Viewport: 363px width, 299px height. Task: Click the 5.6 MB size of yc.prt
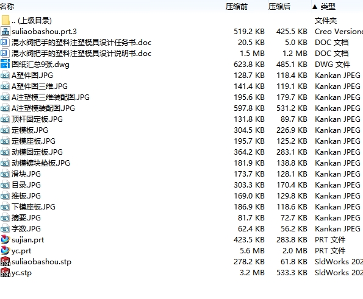(x=252, y=251)
